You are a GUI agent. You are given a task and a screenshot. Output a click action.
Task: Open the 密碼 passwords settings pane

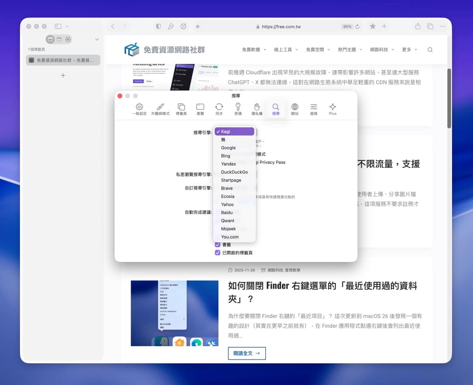point(238,109)
